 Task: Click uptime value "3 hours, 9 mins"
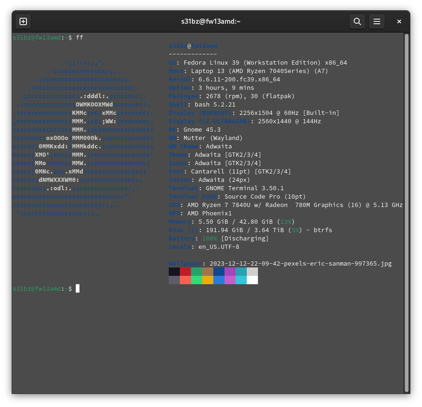(x=226, y=88)
